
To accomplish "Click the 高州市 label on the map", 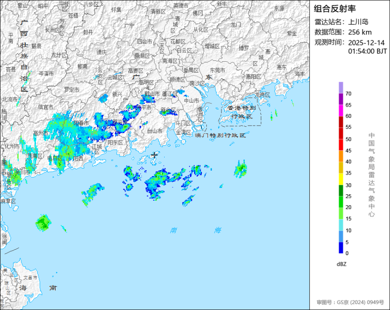I will (41, 133).
